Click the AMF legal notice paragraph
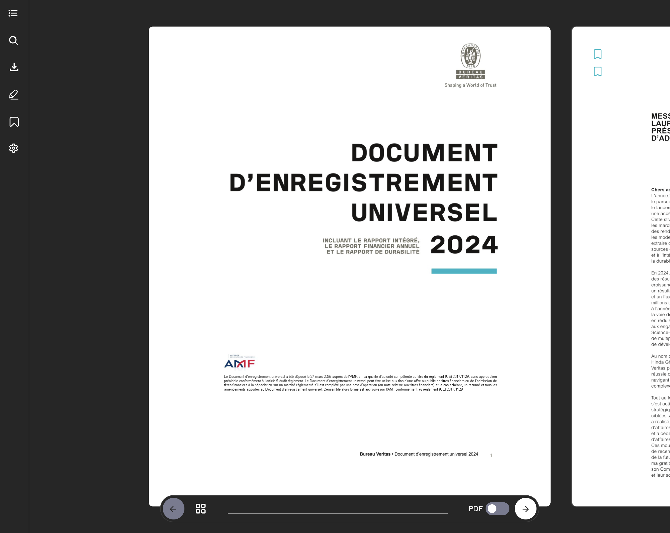 [x=360, y=383]
